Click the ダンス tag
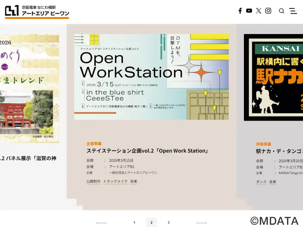Viewport: 303px width, 227px height. tap(261, 182)
